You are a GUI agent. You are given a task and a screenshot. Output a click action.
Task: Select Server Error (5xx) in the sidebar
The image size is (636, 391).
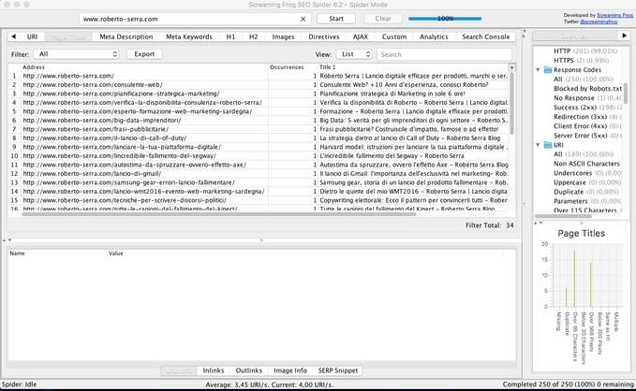pos(581,136)
